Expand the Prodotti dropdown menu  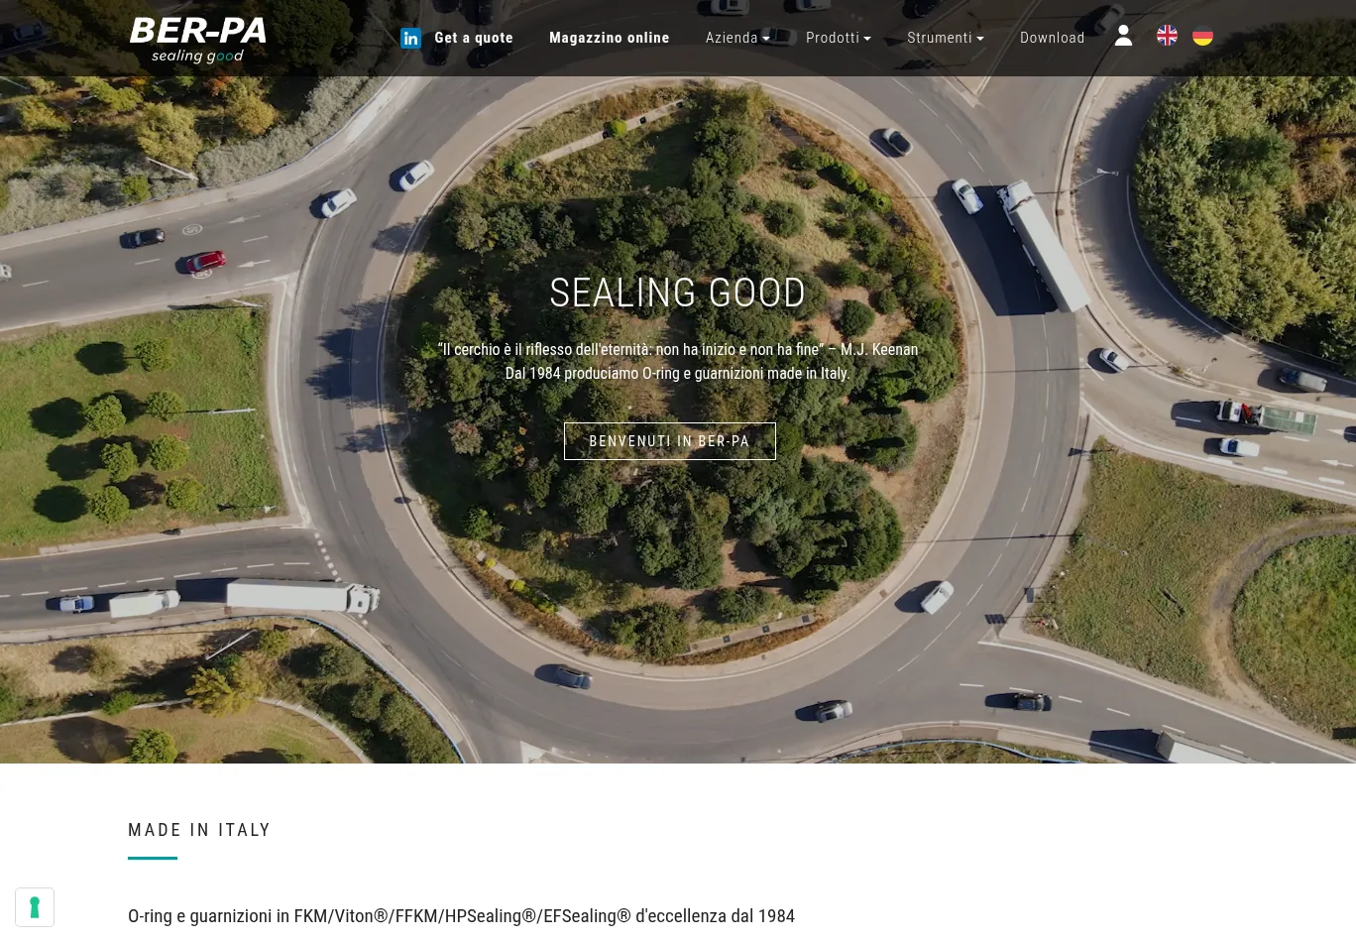(838, 39)
